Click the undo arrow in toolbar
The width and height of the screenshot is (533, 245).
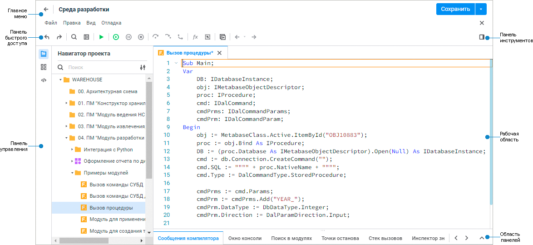click(47, 37)
